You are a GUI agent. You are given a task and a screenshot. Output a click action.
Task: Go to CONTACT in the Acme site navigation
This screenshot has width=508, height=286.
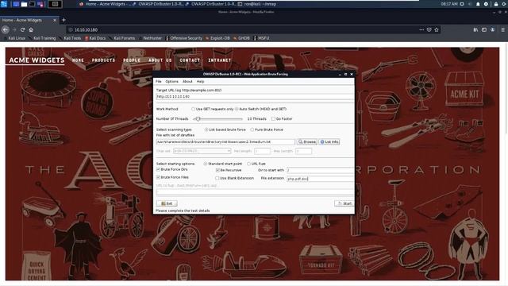(x=190, y=60)
